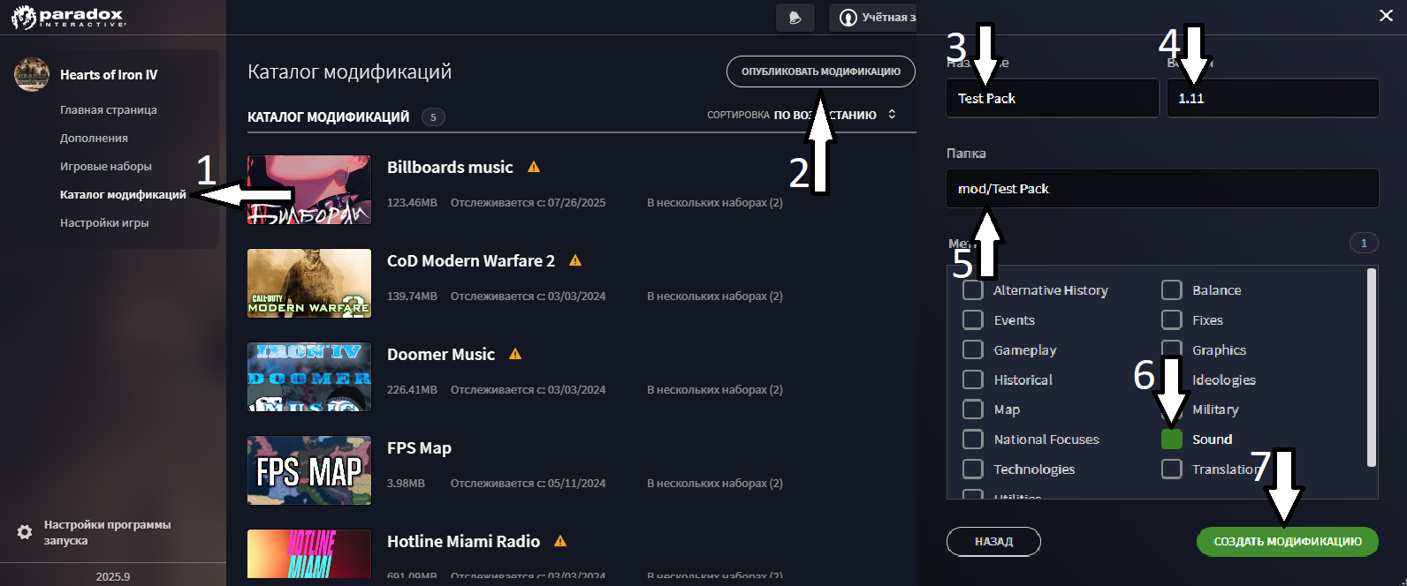1407x586 pixels.
Task: Click the selected tags counter showing 1
Action: [1364, 243]
